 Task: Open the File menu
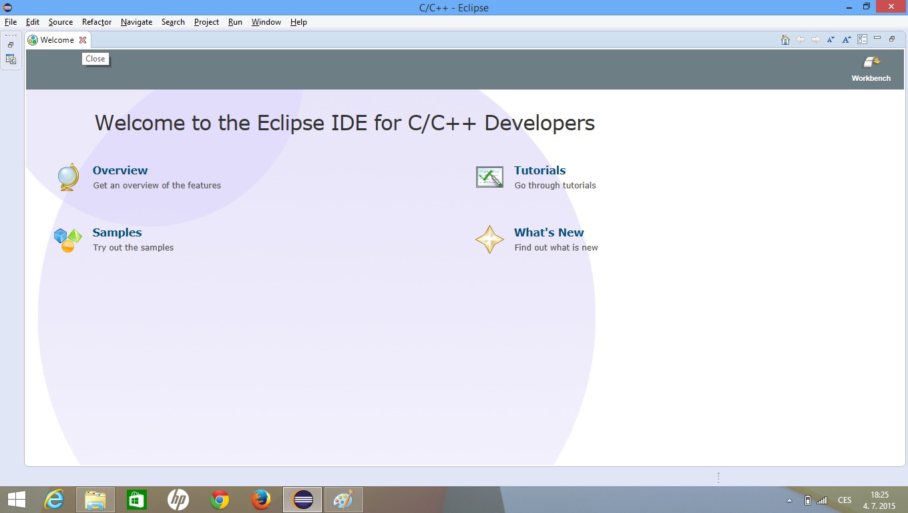[x=11, y=22]
